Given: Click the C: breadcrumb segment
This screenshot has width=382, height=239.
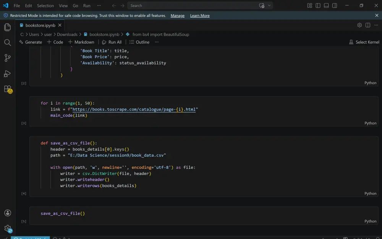Looking at the screenshot, I should 22,34.
